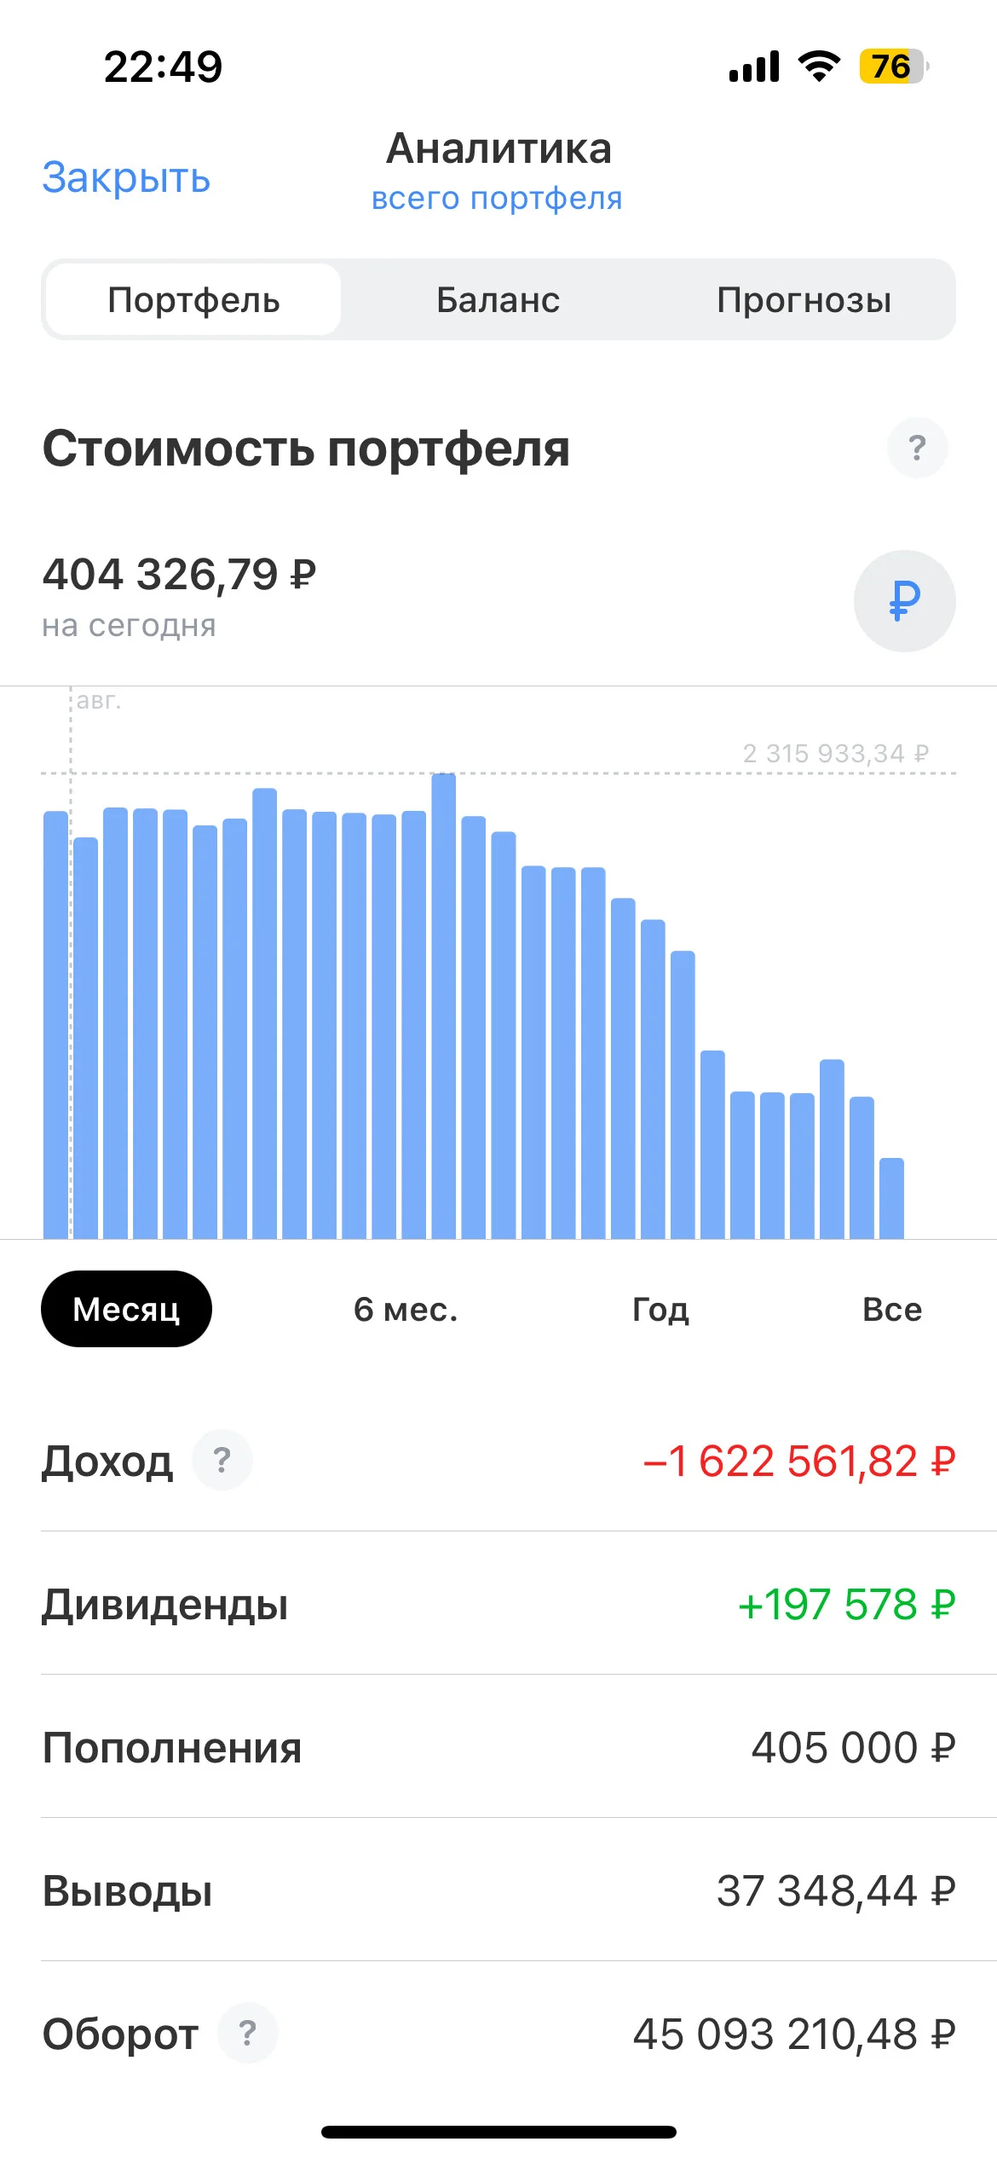
Task: Switch chart period to 6 мес.
Action: click(406, 1309)
